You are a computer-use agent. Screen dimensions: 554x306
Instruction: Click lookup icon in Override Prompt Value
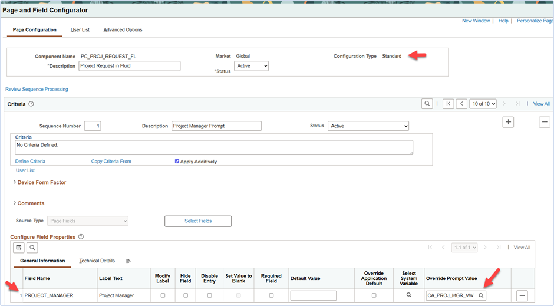tap(481, 295)
